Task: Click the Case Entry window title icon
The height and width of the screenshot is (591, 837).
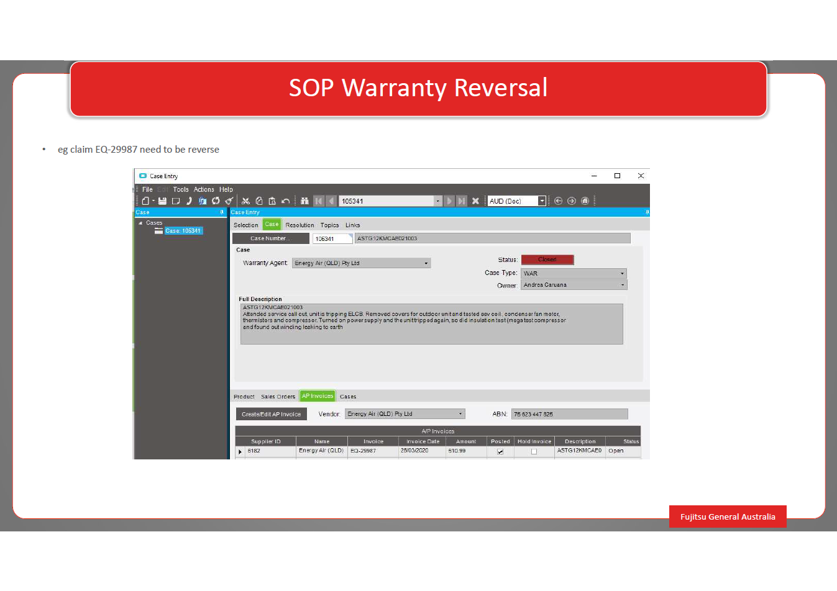Action: click(x=143, y=176)
